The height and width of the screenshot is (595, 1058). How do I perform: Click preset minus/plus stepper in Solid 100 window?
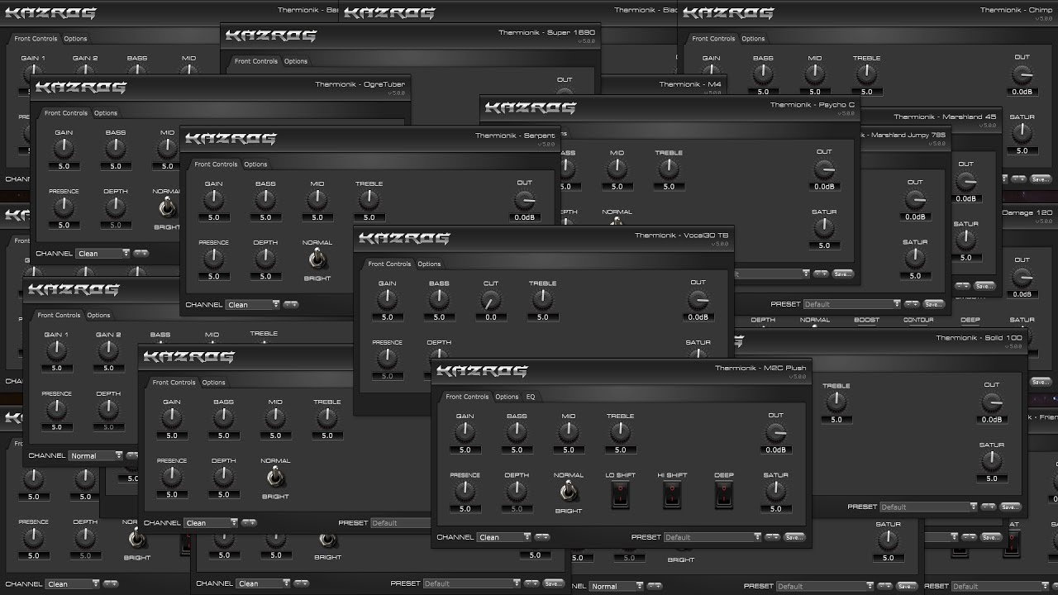pyautogui.click(x=989, y=507)
